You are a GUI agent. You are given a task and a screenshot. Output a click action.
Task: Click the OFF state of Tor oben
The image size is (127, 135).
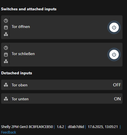(117, 85)
